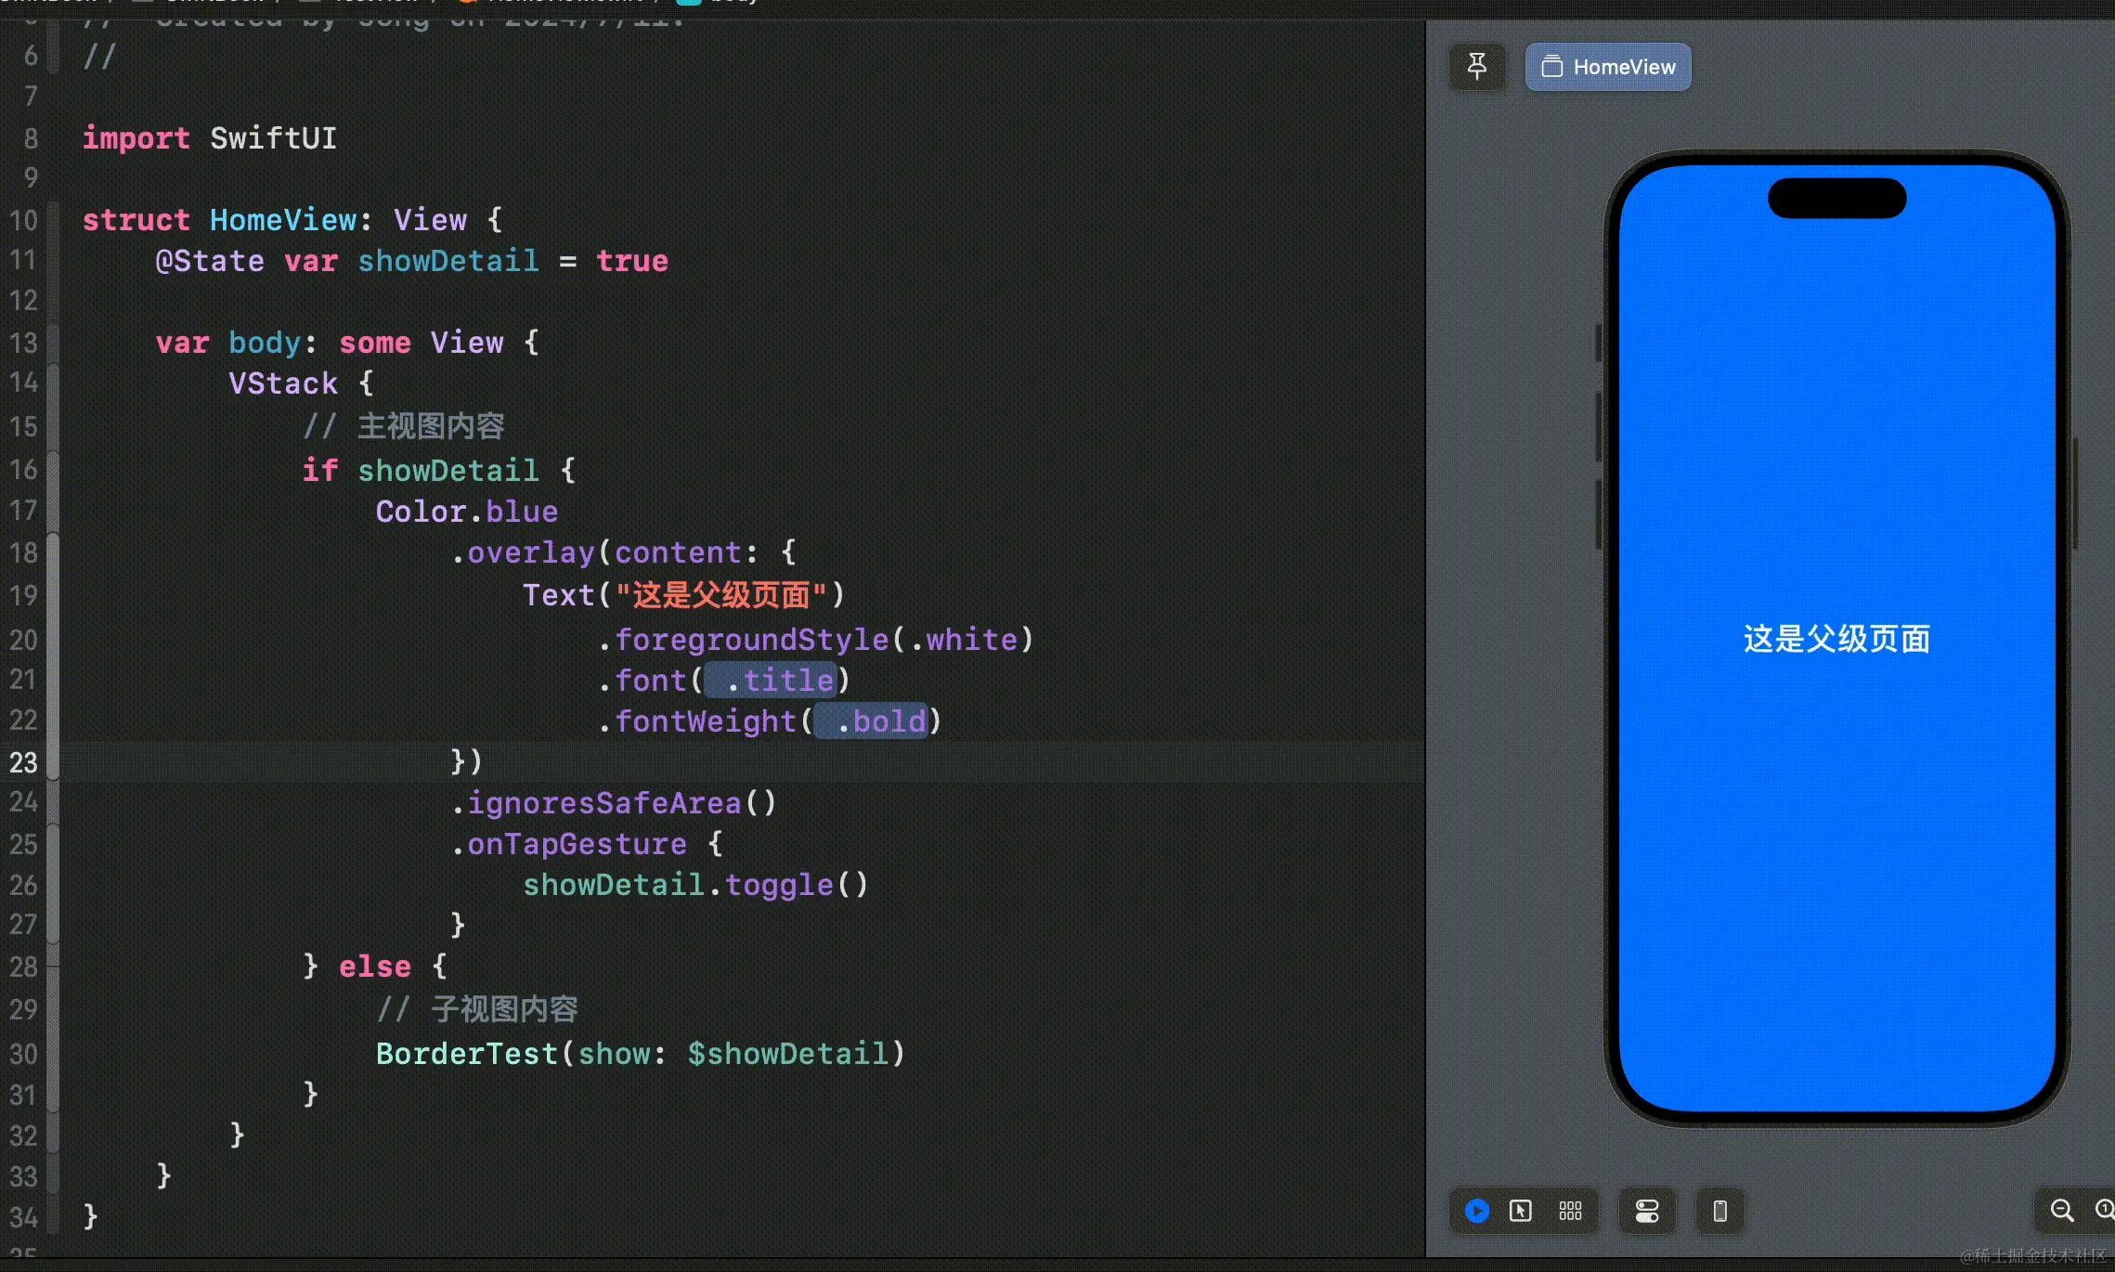Fold code at struct HomeView line ribbon

click(54, 220)
